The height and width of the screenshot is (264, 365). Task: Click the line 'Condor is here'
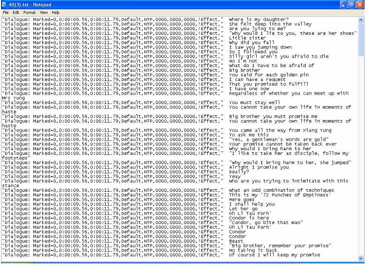point(249,218)
